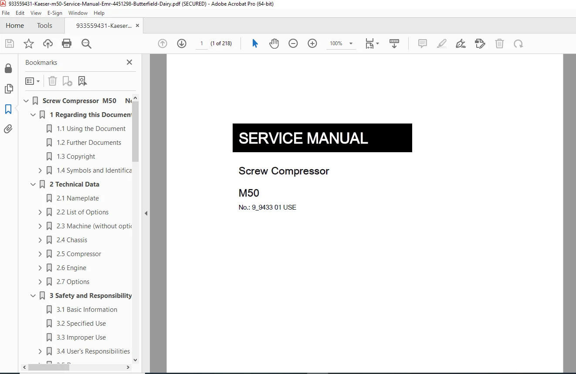This screenshot has width=576, height=374.
Task: Open the Edit menu
Action: (20, 13)
